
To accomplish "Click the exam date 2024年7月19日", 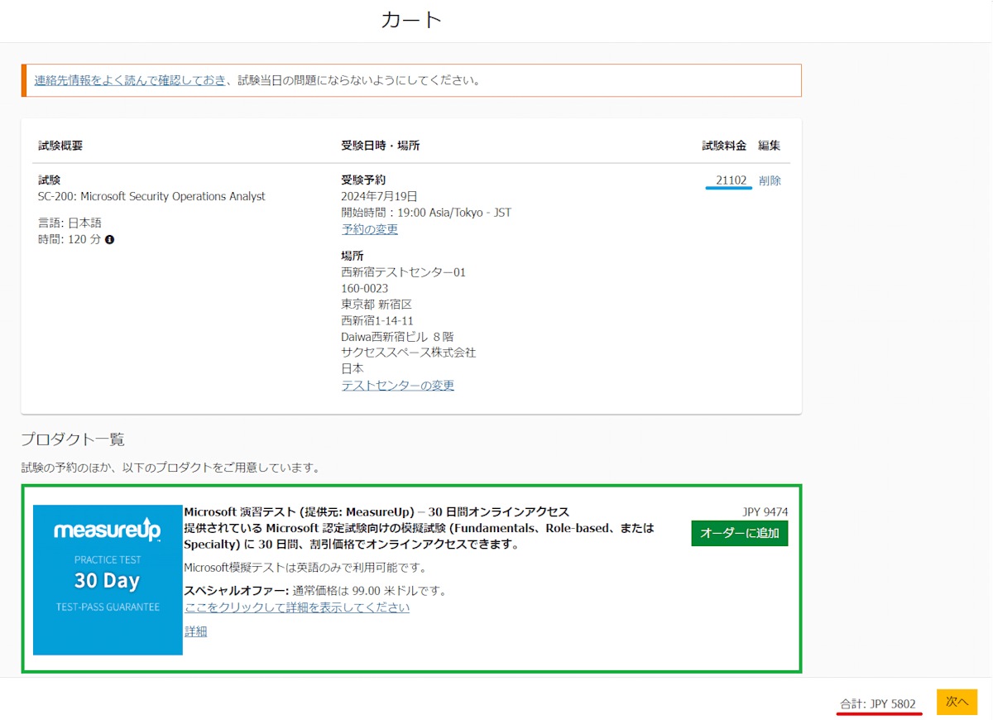I will 380,196.
